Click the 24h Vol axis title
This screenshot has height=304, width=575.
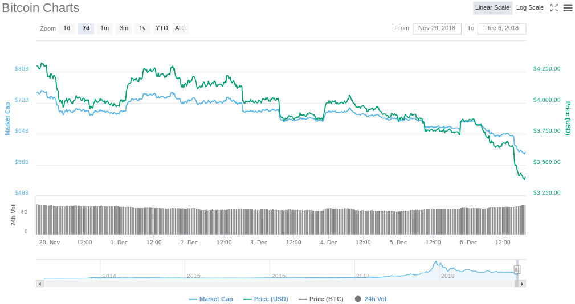13,215
